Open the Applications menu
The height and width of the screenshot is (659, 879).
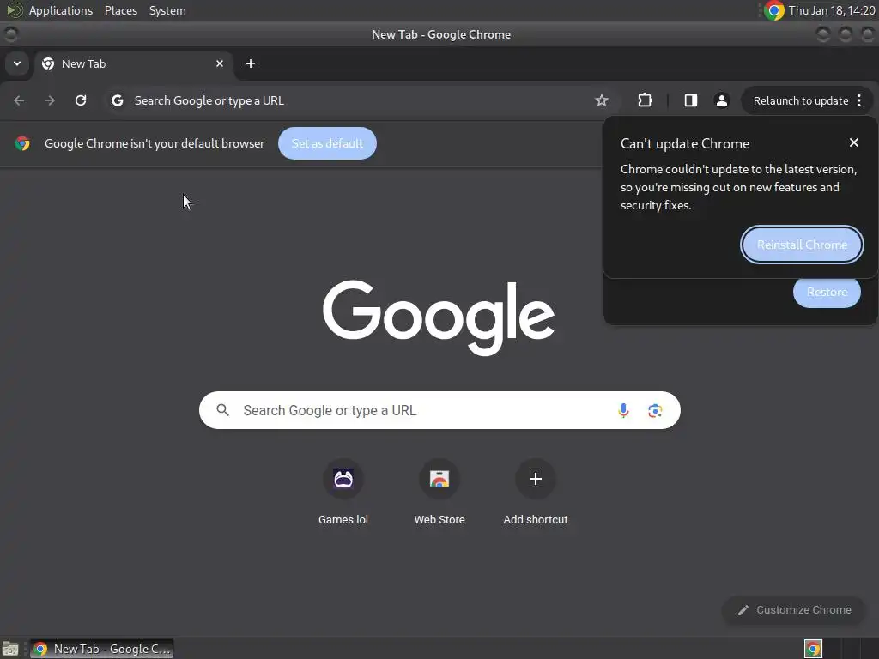(61, 10)
